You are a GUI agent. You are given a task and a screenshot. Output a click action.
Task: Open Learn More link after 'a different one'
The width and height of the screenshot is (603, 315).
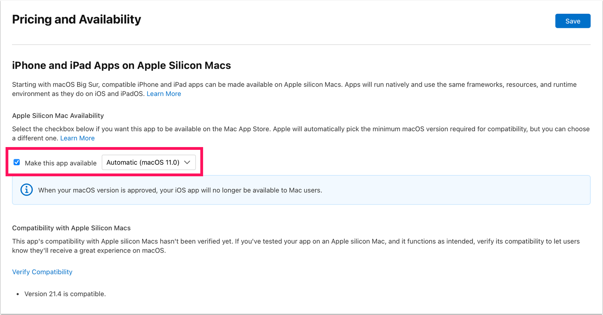click(x=78, y=138)
